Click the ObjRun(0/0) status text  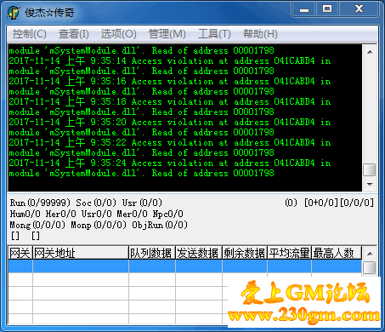(x=160, y=225)
